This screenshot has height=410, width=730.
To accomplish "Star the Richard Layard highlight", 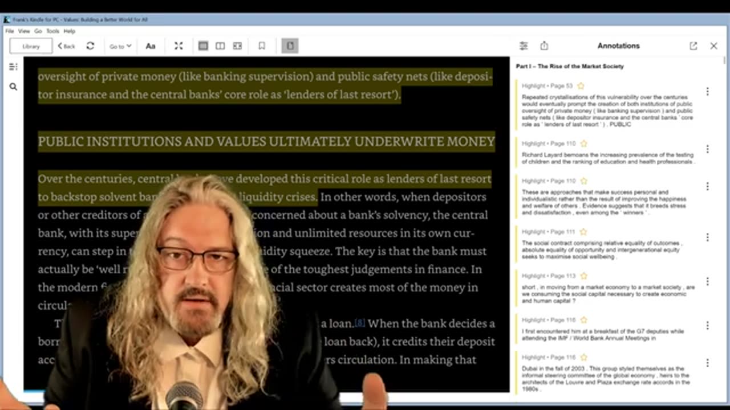I will click(x=584, y=143).
